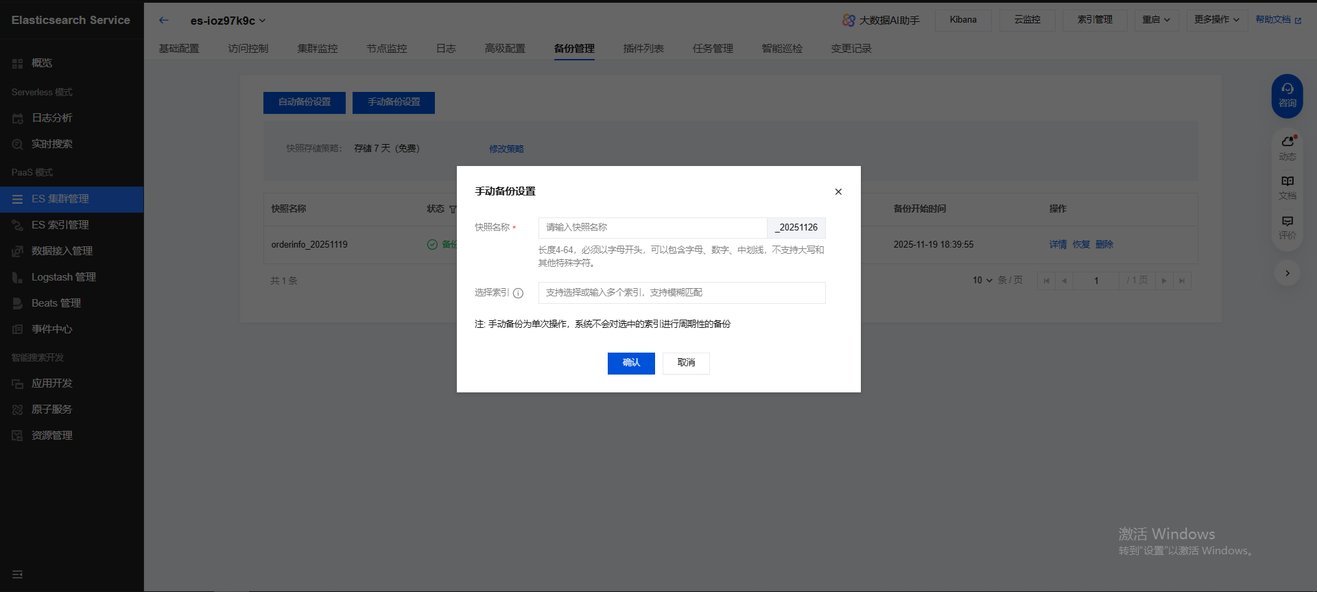Open 日志分析 in the sidebar

click(71, 118)
